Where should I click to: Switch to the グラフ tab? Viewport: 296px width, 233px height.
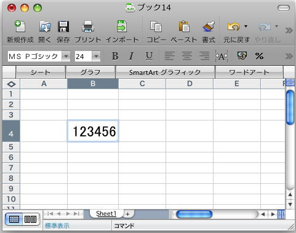pyautogui.click(x=90, y=72)
